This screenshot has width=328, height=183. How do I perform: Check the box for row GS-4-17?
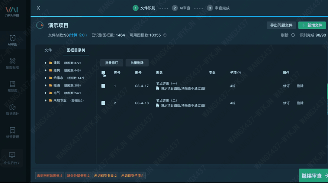[x=103, y=86]
